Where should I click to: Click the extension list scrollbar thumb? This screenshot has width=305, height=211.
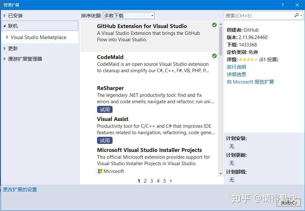pos(221,41)
